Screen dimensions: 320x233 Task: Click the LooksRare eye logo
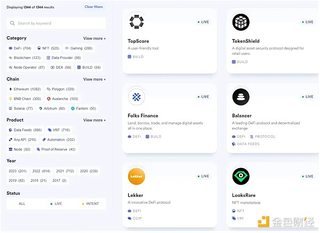tap(241, 176)
